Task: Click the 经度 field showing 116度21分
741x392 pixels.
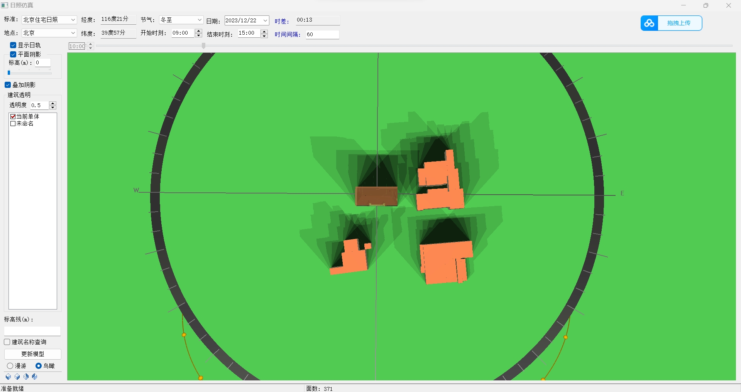Action: (x=118, y=19)
